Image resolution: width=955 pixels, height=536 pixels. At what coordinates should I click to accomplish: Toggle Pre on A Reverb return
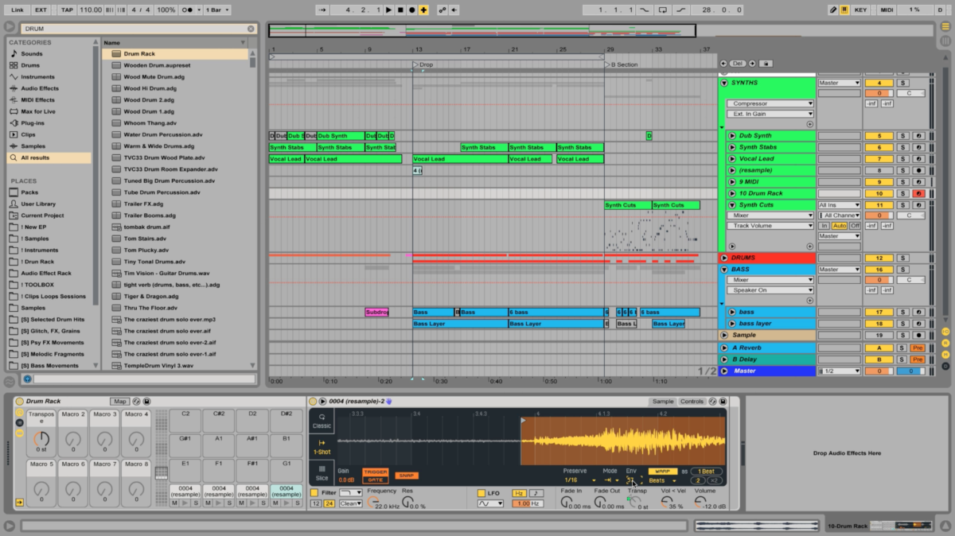coord(918,348)
